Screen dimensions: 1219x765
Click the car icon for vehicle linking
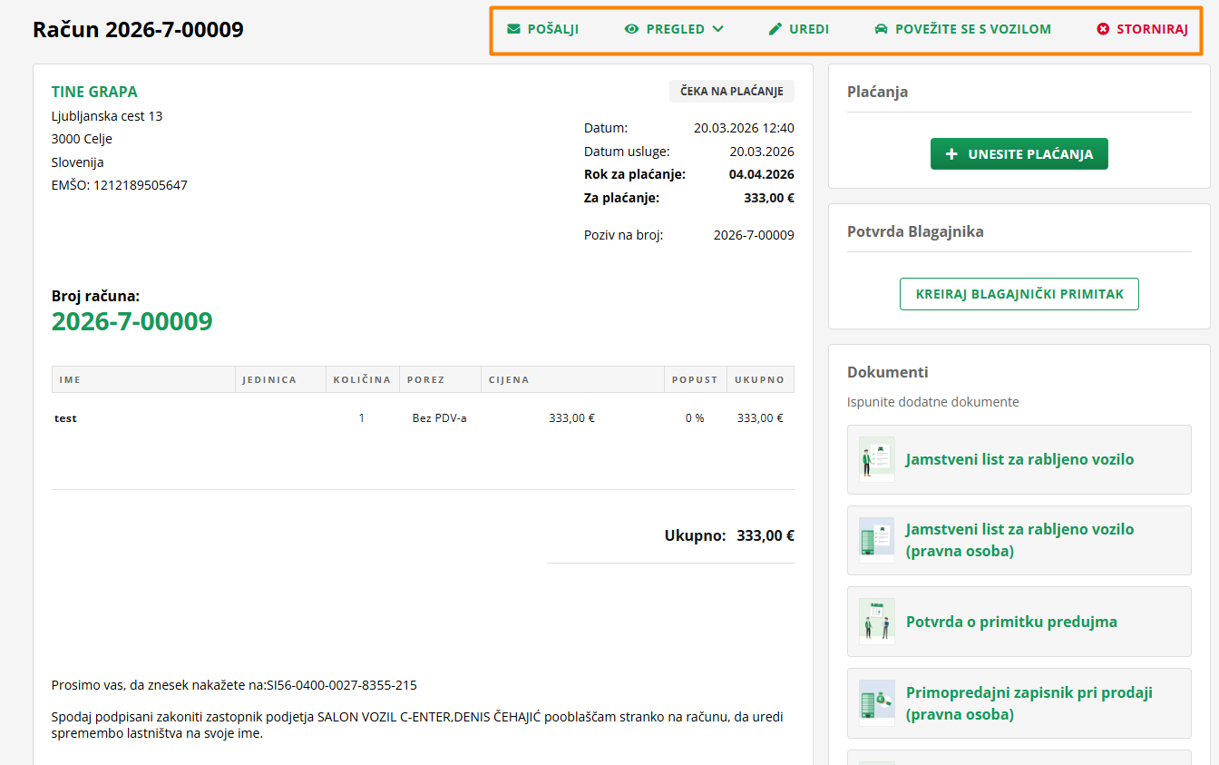point(881,29)
